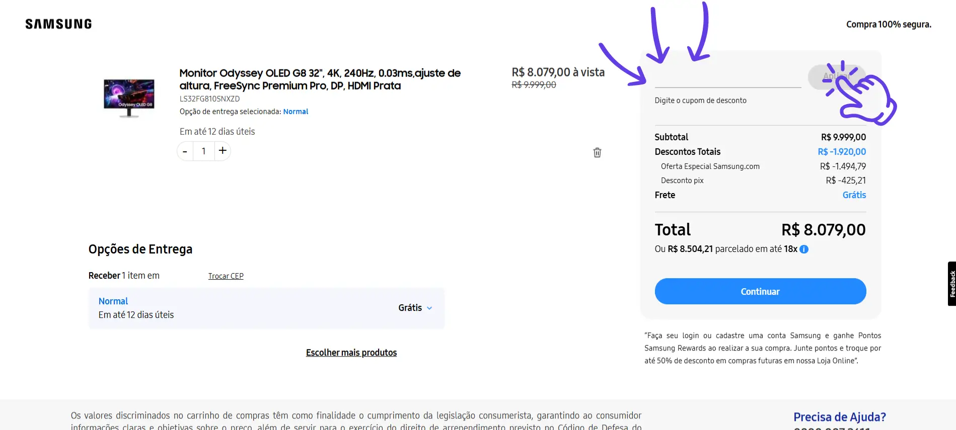Click the Desconto pix row label
The image size is (956, 430).
click(682, 181)
